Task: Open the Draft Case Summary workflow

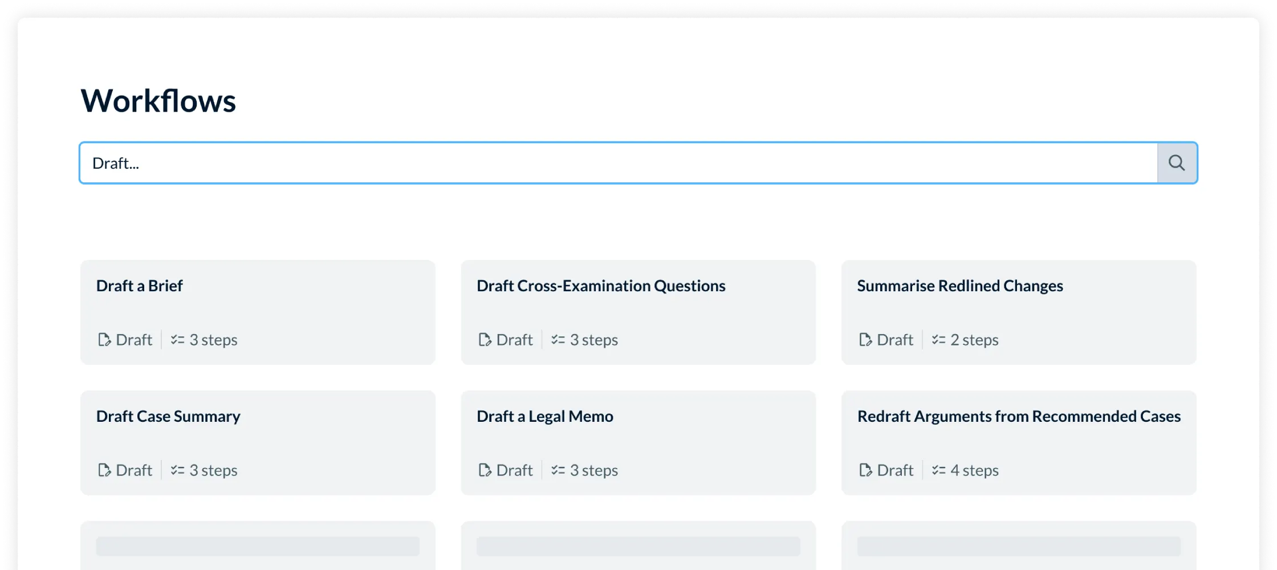Action: pyautogui.click(x=258, y=442)
